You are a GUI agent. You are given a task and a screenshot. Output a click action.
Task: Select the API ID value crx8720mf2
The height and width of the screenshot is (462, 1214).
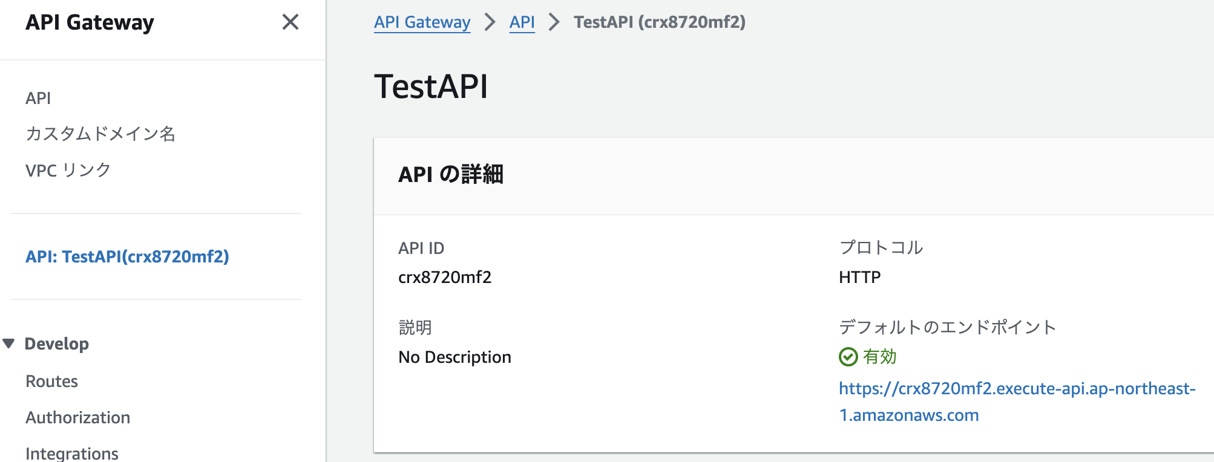pos(445,277)
